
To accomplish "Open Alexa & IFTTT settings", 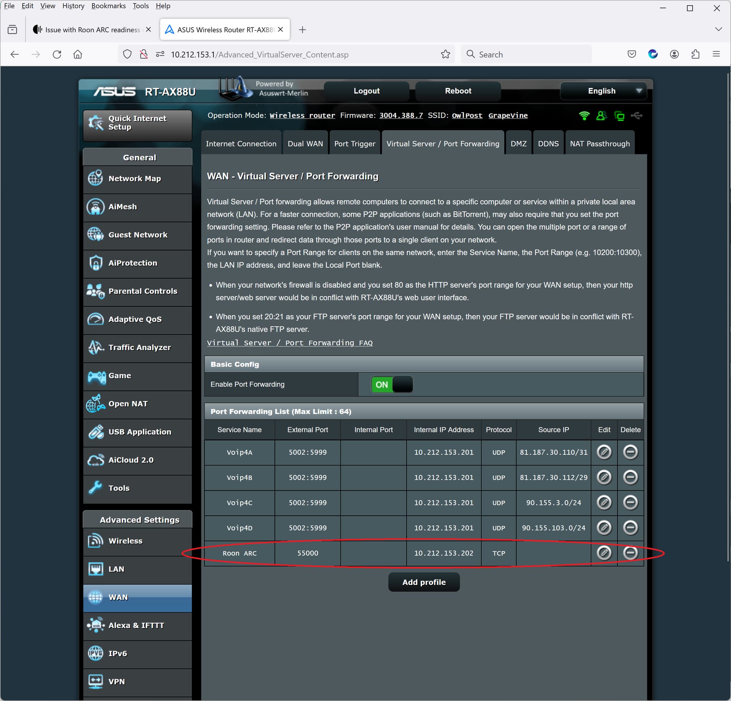I will 137,626.
